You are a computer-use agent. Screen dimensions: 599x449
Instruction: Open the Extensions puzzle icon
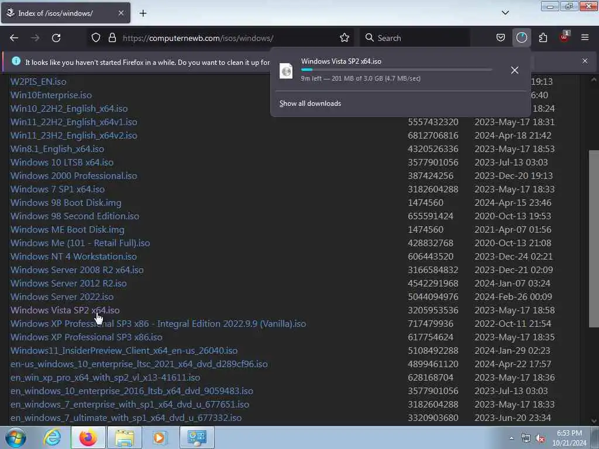[x=543, y=38]
